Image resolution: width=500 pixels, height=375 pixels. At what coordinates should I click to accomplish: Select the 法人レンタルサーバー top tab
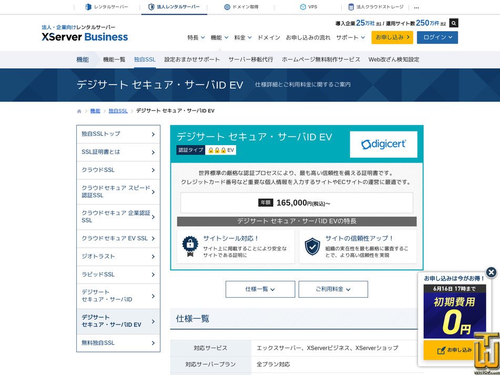pyautogui.click(x=174, y=7)
